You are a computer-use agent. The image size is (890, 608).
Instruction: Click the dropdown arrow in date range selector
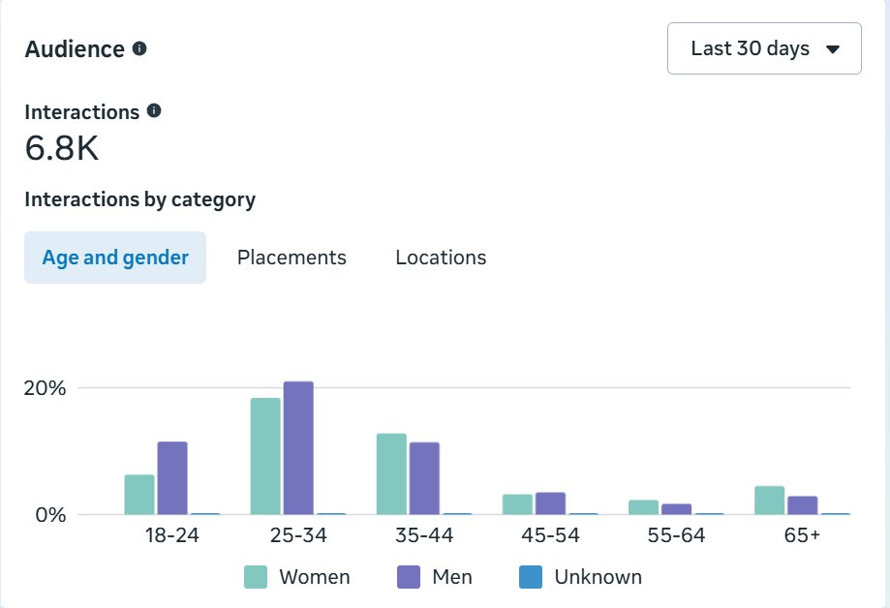click(833, 49)
